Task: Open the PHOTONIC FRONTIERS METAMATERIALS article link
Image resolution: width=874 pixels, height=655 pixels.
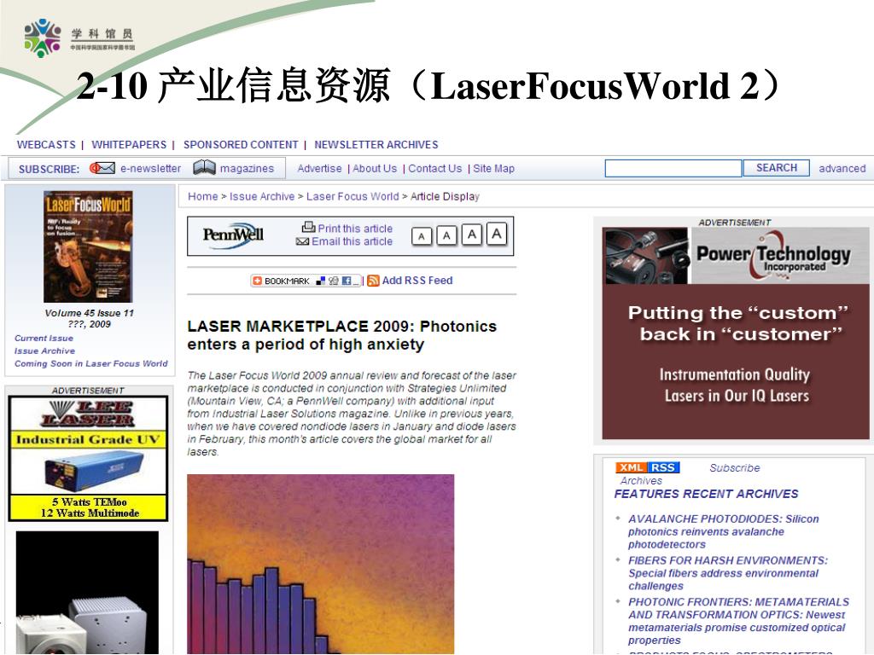Action: [738, 621]
